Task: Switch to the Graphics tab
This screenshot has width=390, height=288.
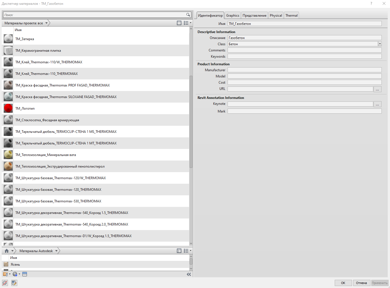Action: (233, 16)
